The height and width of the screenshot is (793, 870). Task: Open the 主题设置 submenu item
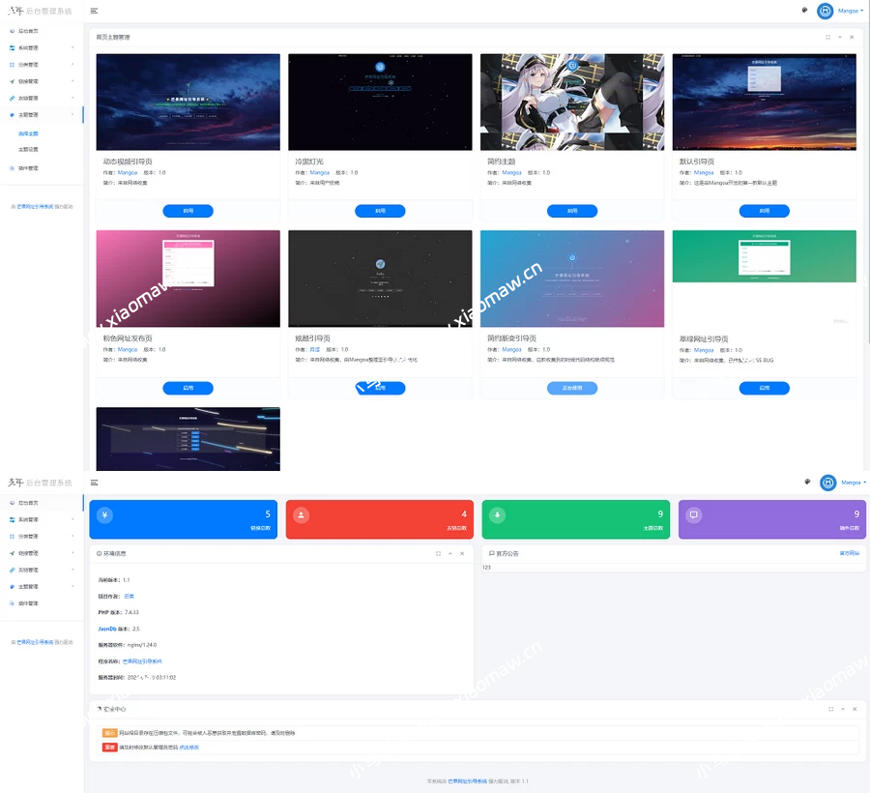click(x=29, y=150)
